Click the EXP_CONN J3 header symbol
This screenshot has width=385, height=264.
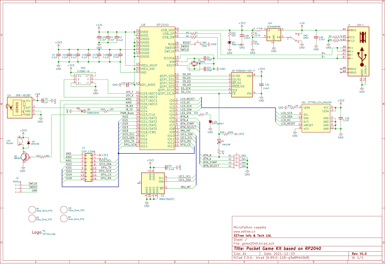point(89,168)
